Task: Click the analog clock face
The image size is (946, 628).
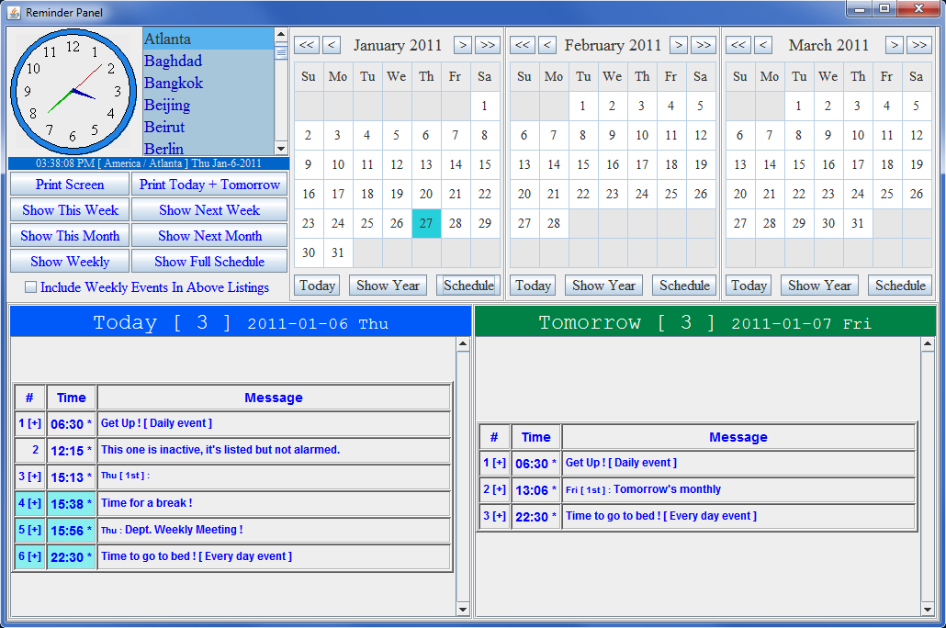Action: tap(73, 91)
